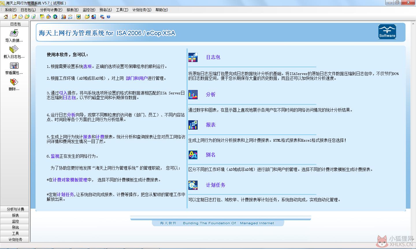Open the 别名(A) menu

[x=105, y=10]
